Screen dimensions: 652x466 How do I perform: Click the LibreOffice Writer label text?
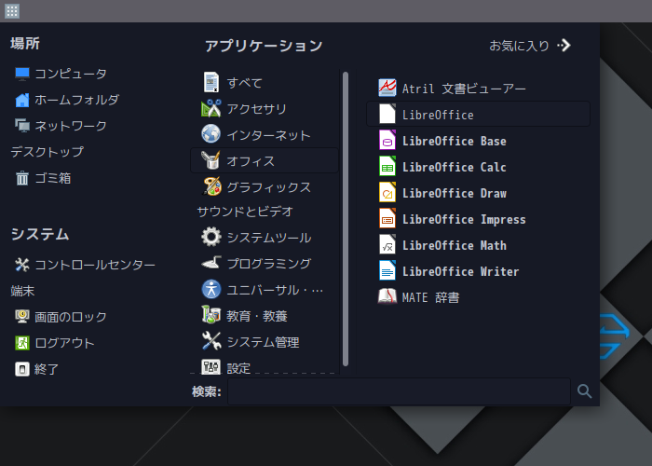(460, 272)
